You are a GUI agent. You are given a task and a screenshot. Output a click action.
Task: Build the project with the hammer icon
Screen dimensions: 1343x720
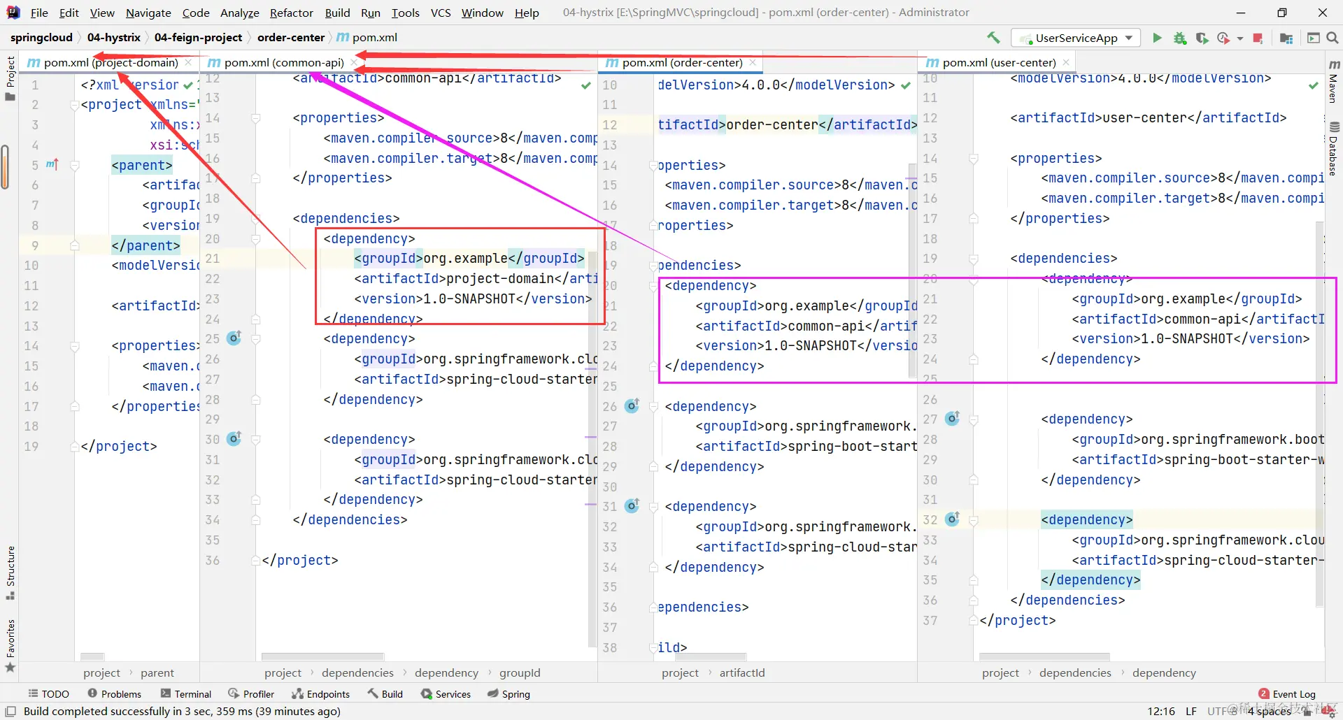click(x=993, y=38)
